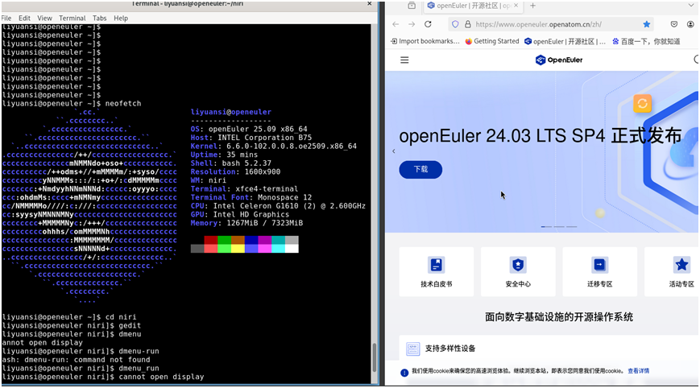This screenshot has height=388, width=700.
Task: Click the liyuansi@openeuler neofetch header
Action: (x=231, y=112)
